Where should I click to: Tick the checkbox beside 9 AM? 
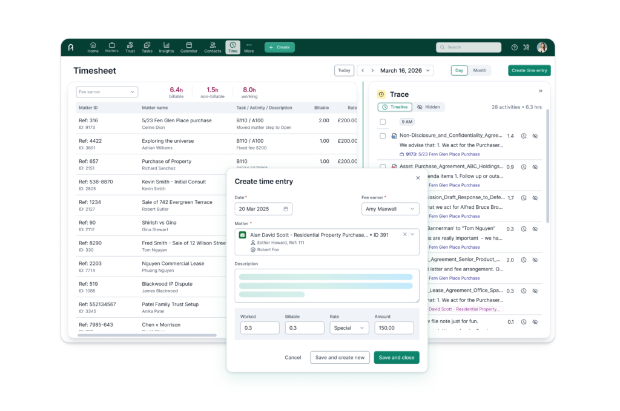click(x=383, y=122)
